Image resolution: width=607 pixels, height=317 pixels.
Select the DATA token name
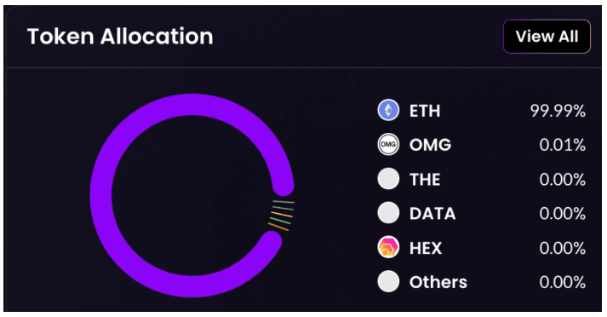432,214
